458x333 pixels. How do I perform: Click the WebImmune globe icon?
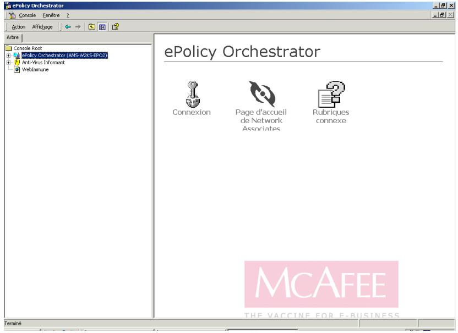tap(17, 69)
